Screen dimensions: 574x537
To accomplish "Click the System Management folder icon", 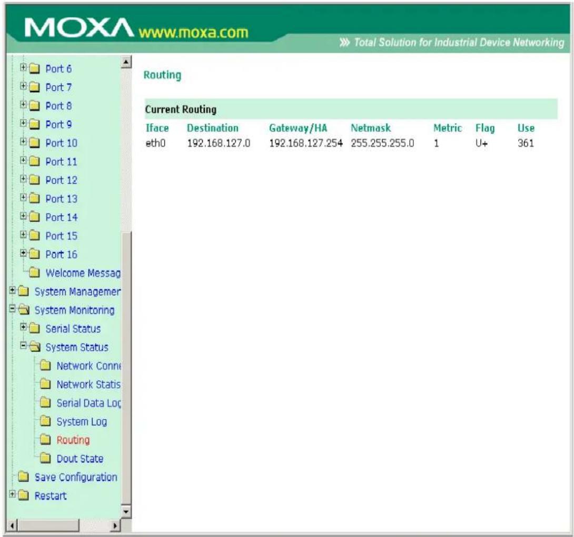I will [x=23, y=292].
